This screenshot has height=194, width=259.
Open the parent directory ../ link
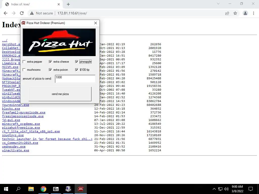[5, 40]
